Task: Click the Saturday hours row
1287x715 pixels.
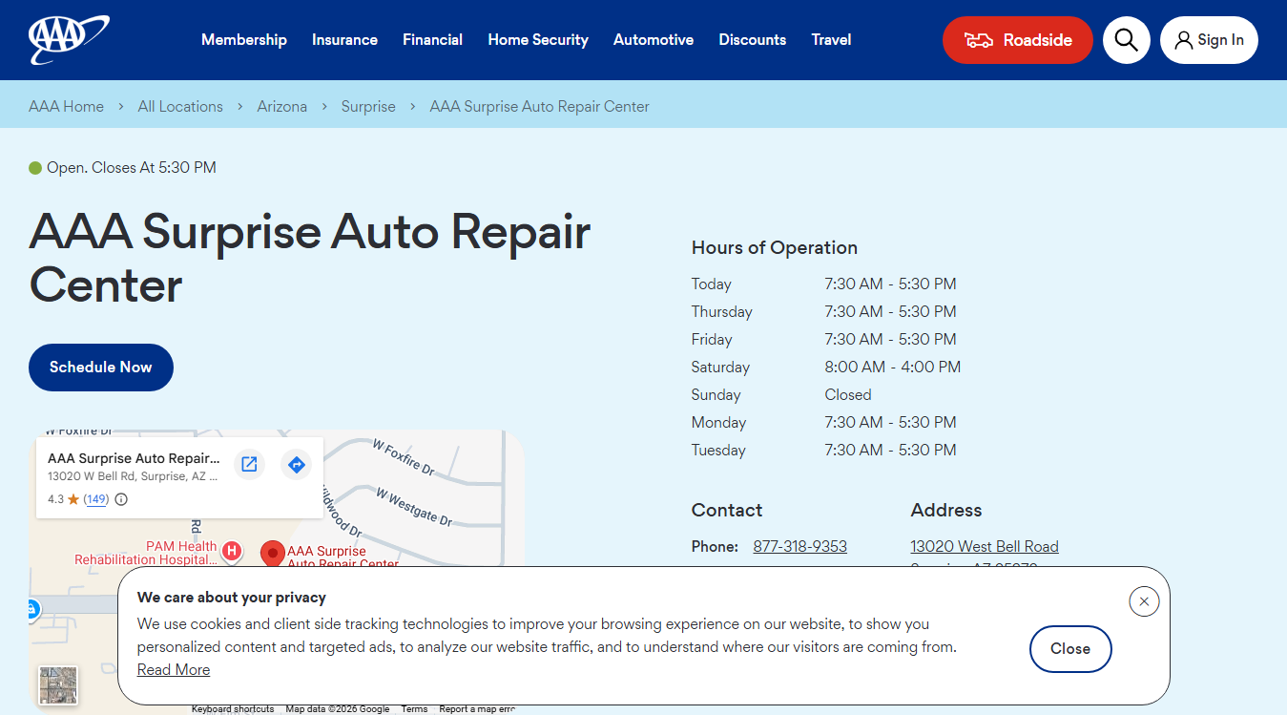Action: [x=826, y=368]
